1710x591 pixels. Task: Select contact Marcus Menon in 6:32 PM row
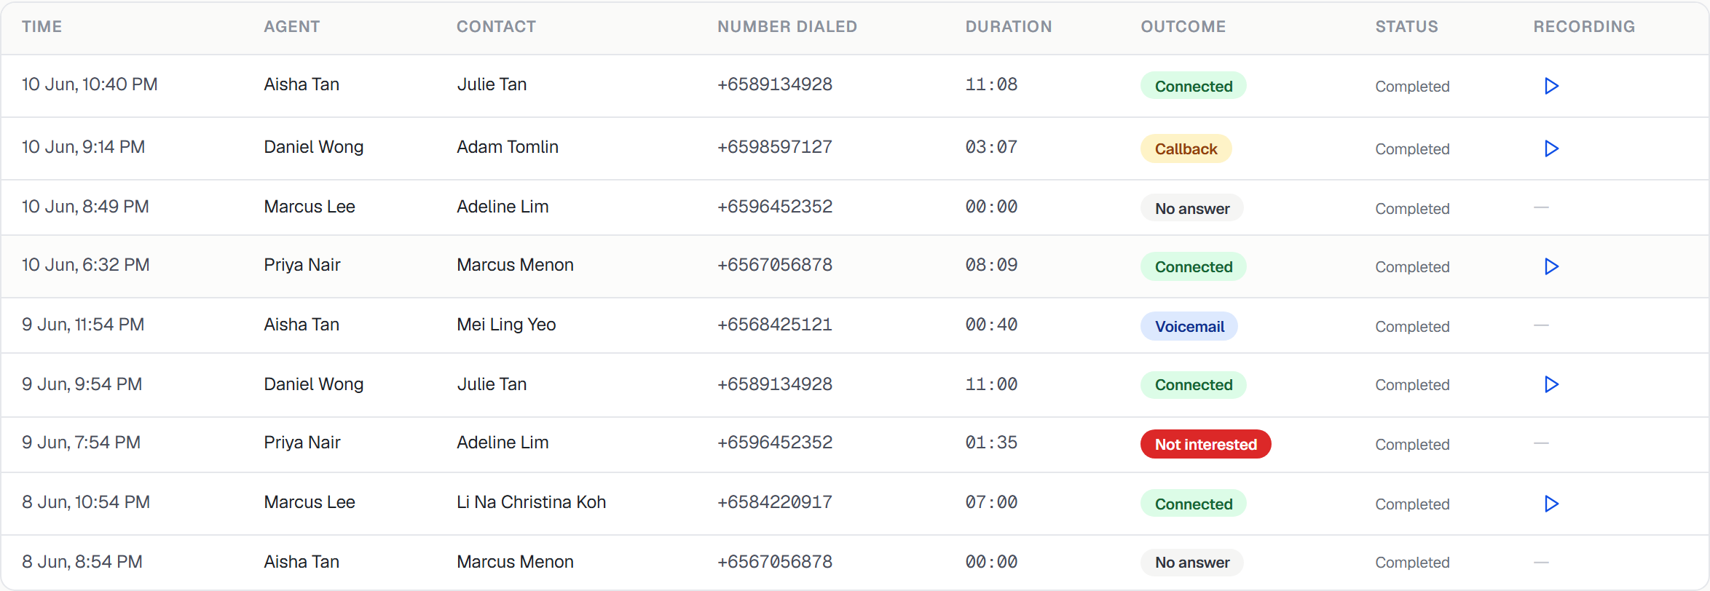coord(515,265)
